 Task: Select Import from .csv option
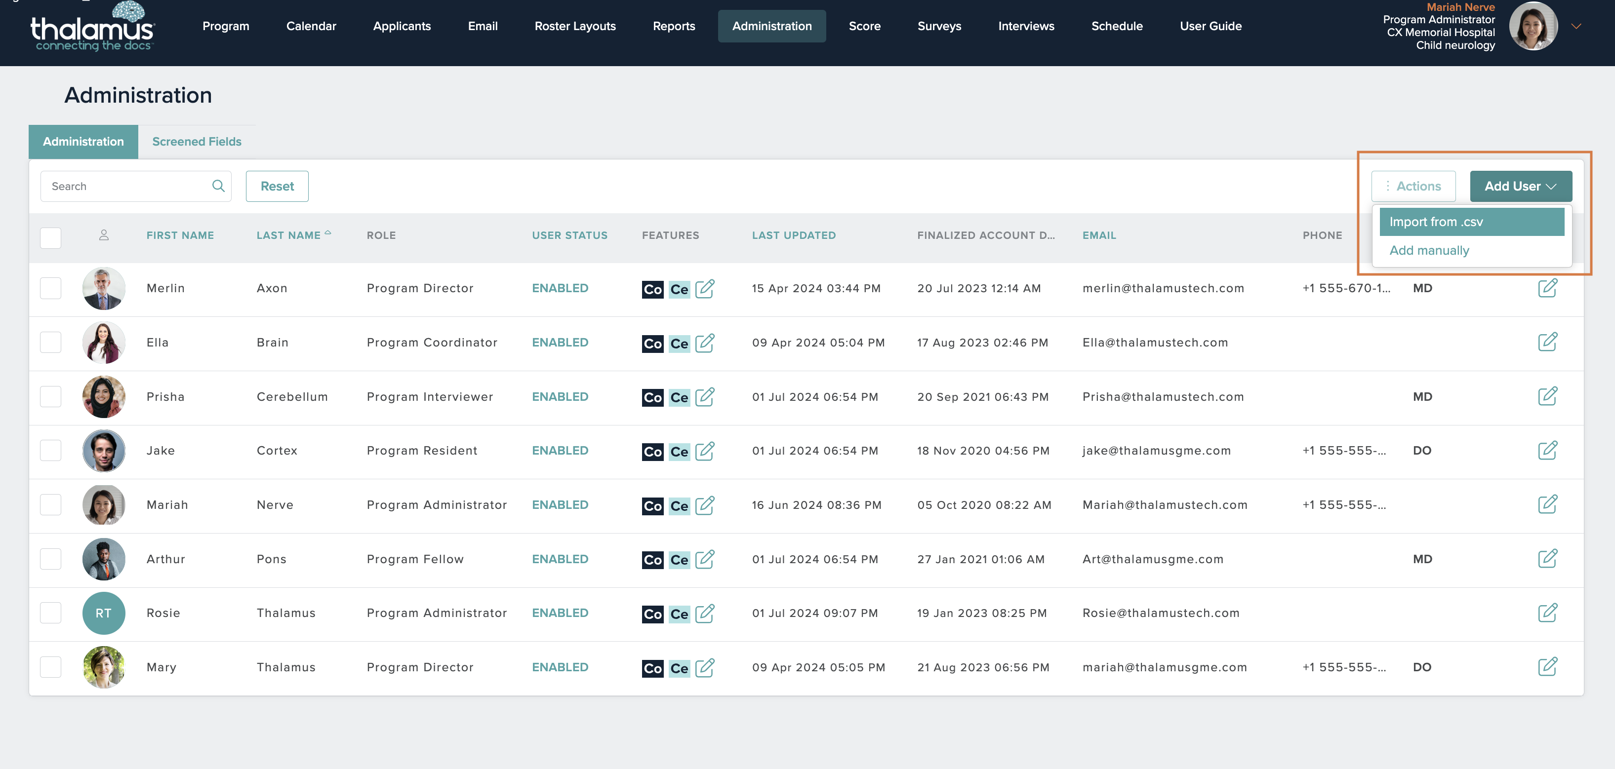click(1471, 222)
